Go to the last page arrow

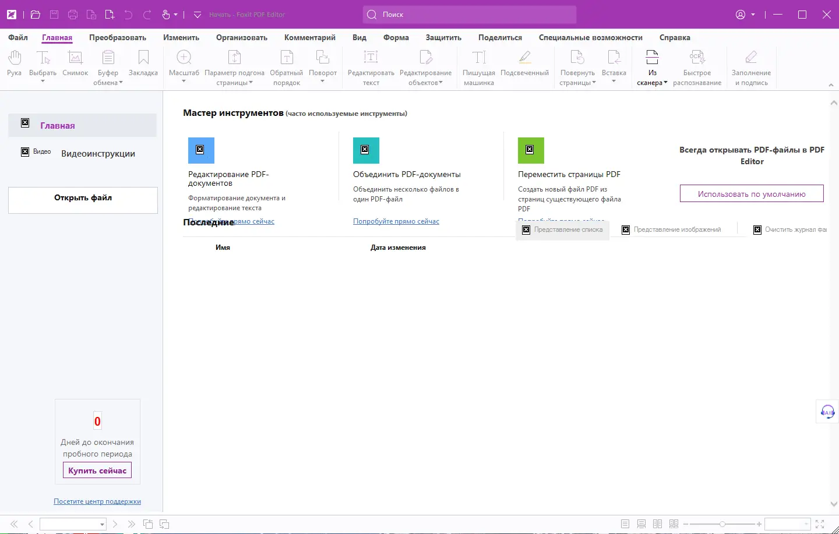point(131,524)
